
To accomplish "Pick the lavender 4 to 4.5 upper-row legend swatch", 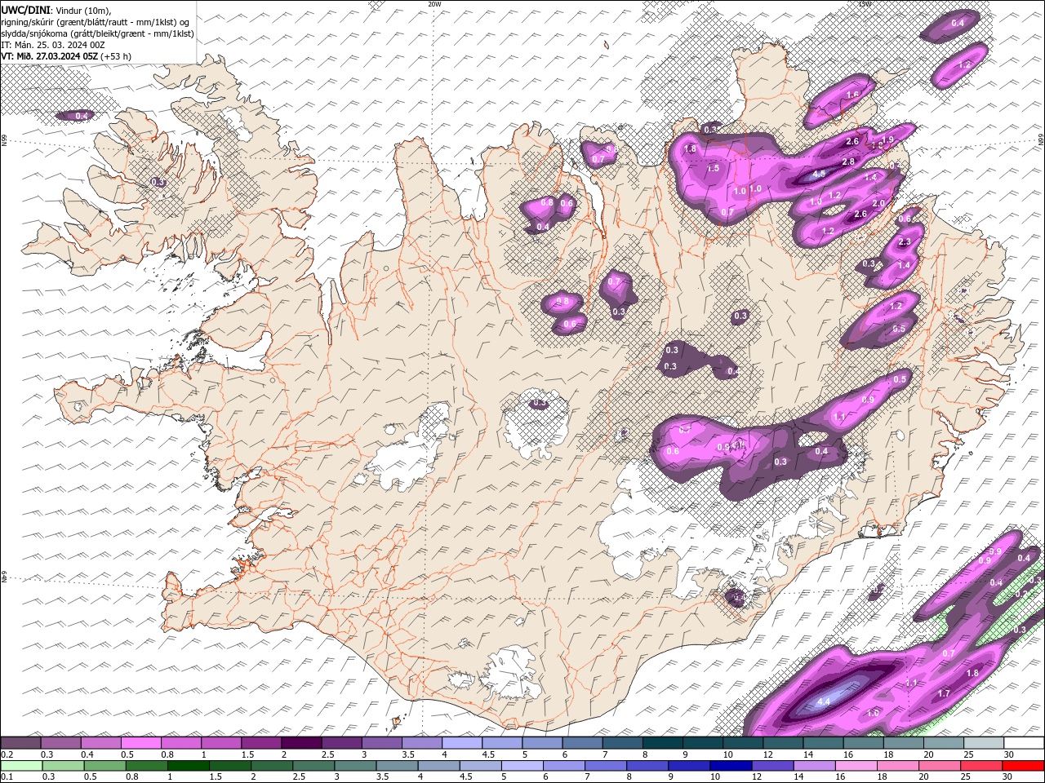I will click(x=461, y=742).
